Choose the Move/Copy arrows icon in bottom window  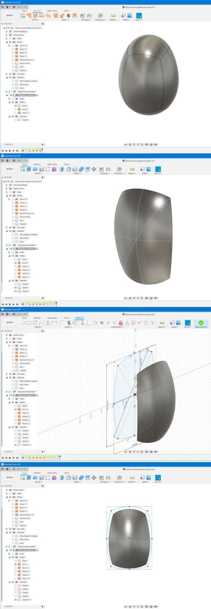(x=94, y=477)
